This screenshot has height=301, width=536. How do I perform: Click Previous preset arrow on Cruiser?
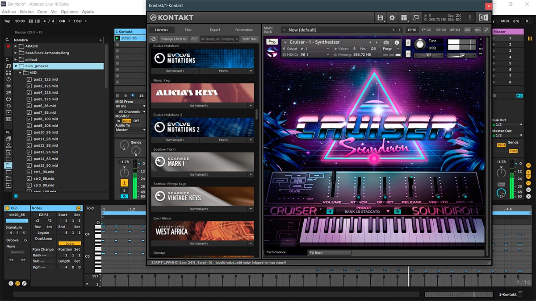point(330,211)
